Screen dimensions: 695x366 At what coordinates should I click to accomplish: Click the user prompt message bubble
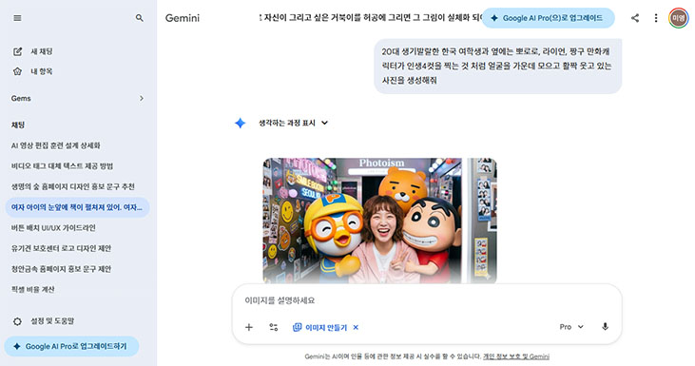(x=498, y=66)
